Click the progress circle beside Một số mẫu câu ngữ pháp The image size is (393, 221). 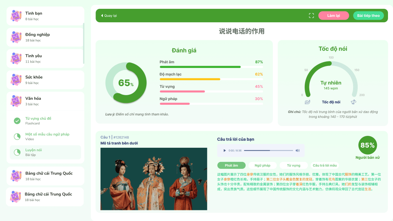[17, 137]
